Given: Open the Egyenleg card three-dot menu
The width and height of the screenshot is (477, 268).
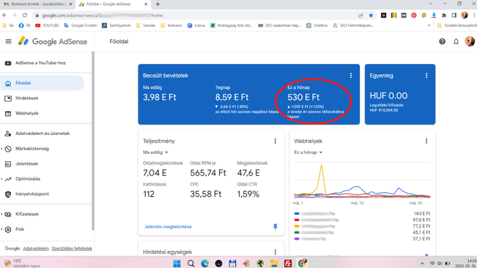Looking at the screenshot, I should click(426, 76).
